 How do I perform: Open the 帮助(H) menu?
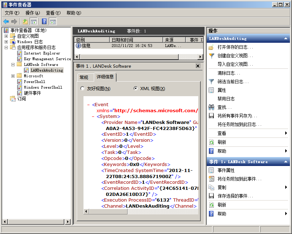click(x=74, y=13)
